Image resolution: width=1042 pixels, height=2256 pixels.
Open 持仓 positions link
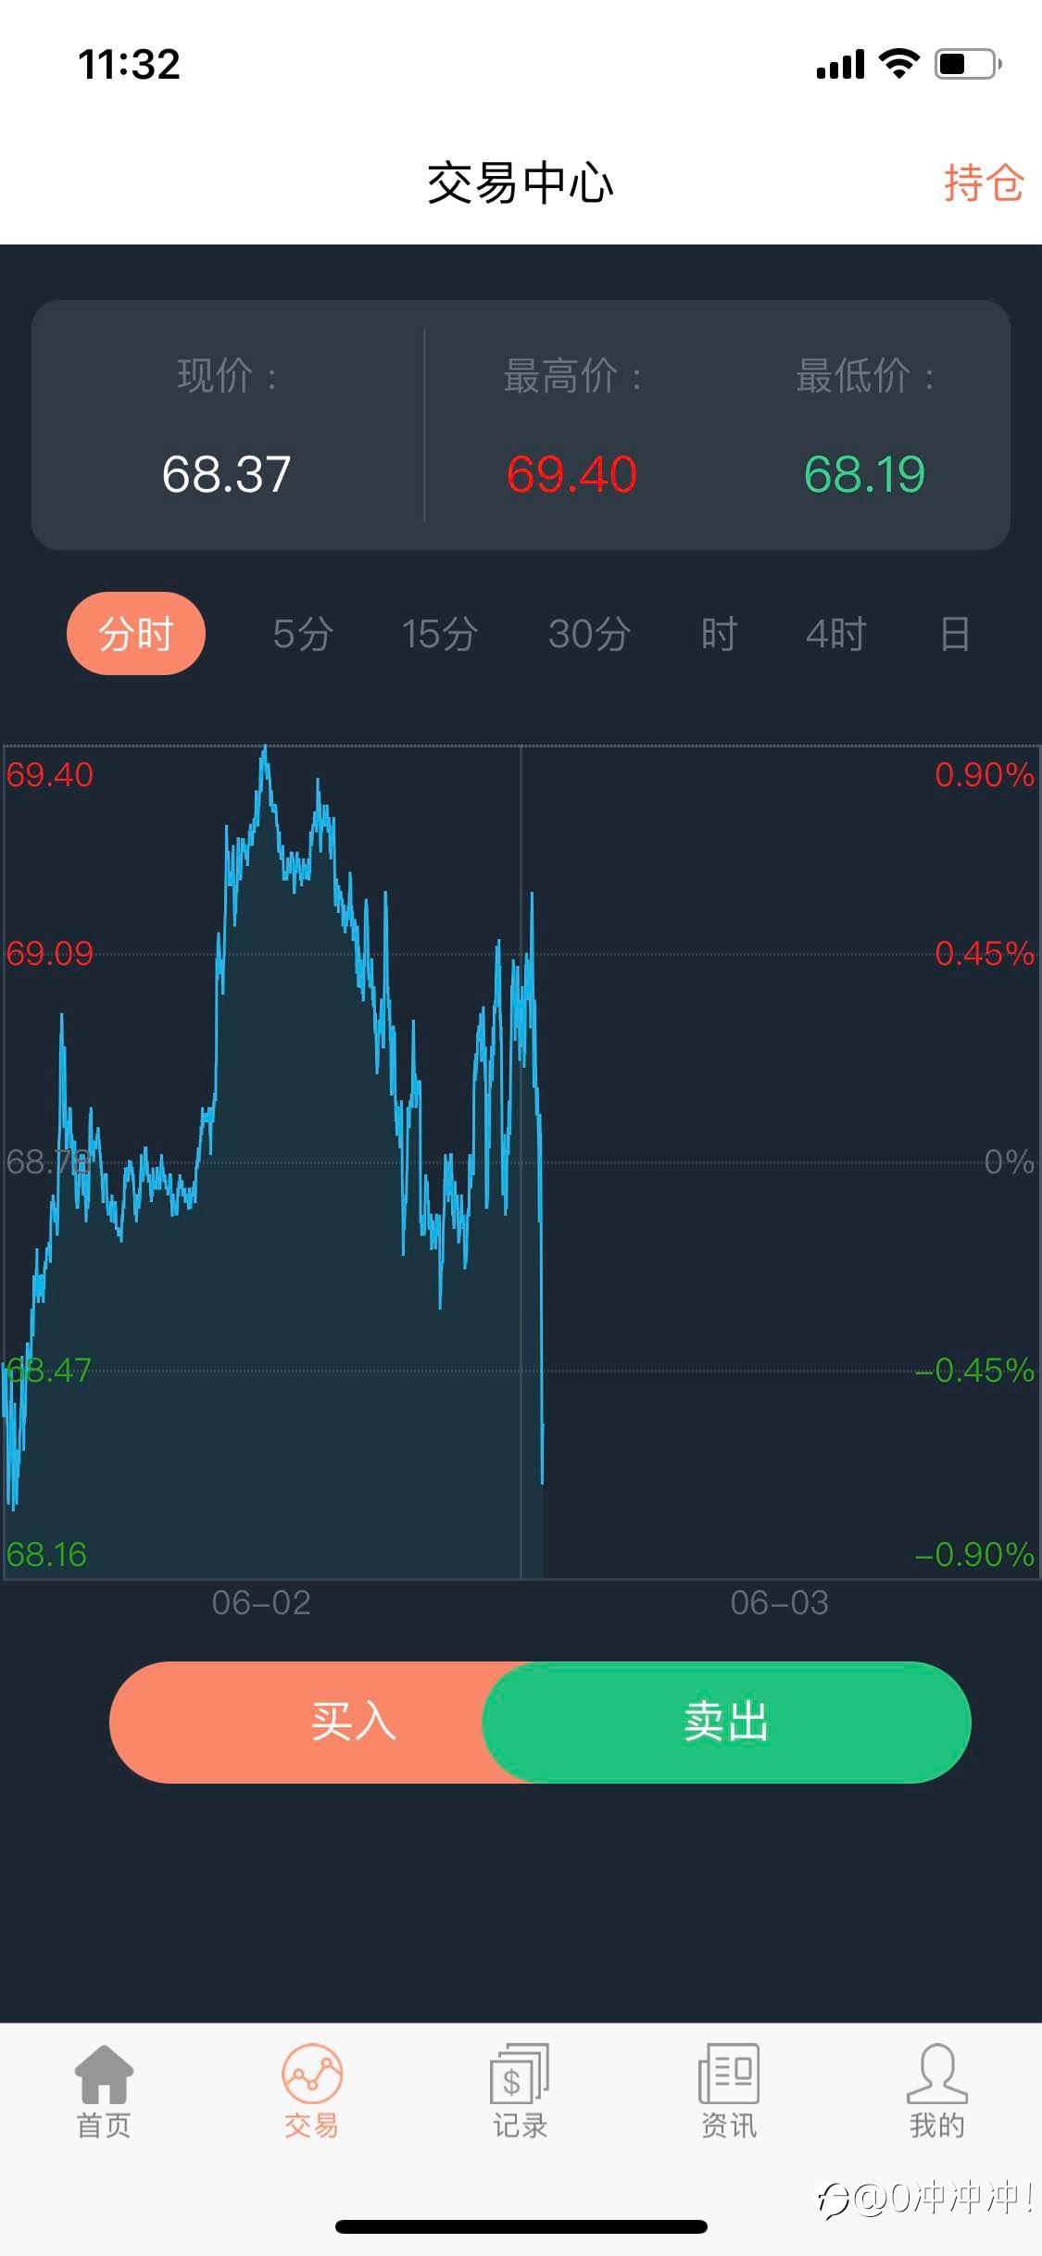(984, 182)
